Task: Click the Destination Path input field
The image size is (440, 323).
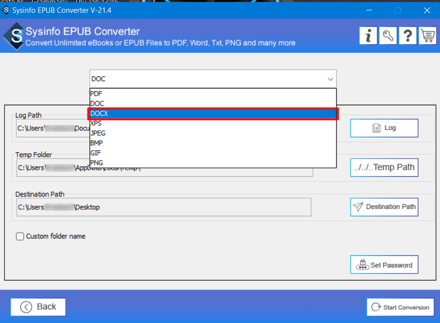Action: (164, 207)
